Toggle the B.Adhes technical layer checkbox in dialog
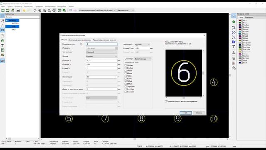 (126, 68)
